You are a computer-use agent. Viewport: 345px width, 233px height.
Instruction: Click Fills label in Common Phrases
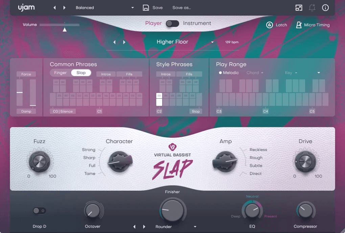[129, 74]
